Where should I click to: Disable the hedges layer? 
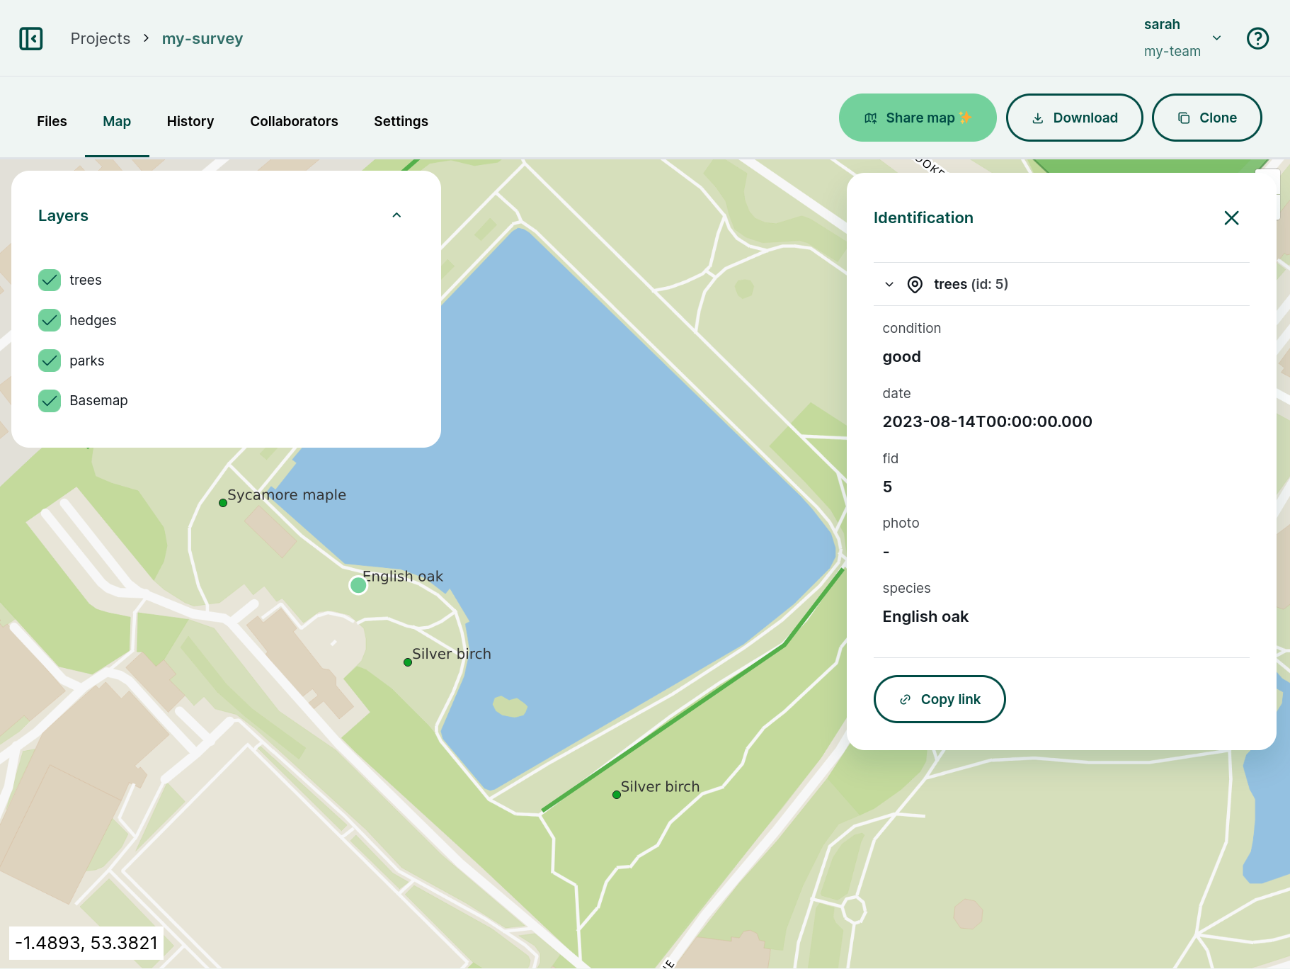49,320
